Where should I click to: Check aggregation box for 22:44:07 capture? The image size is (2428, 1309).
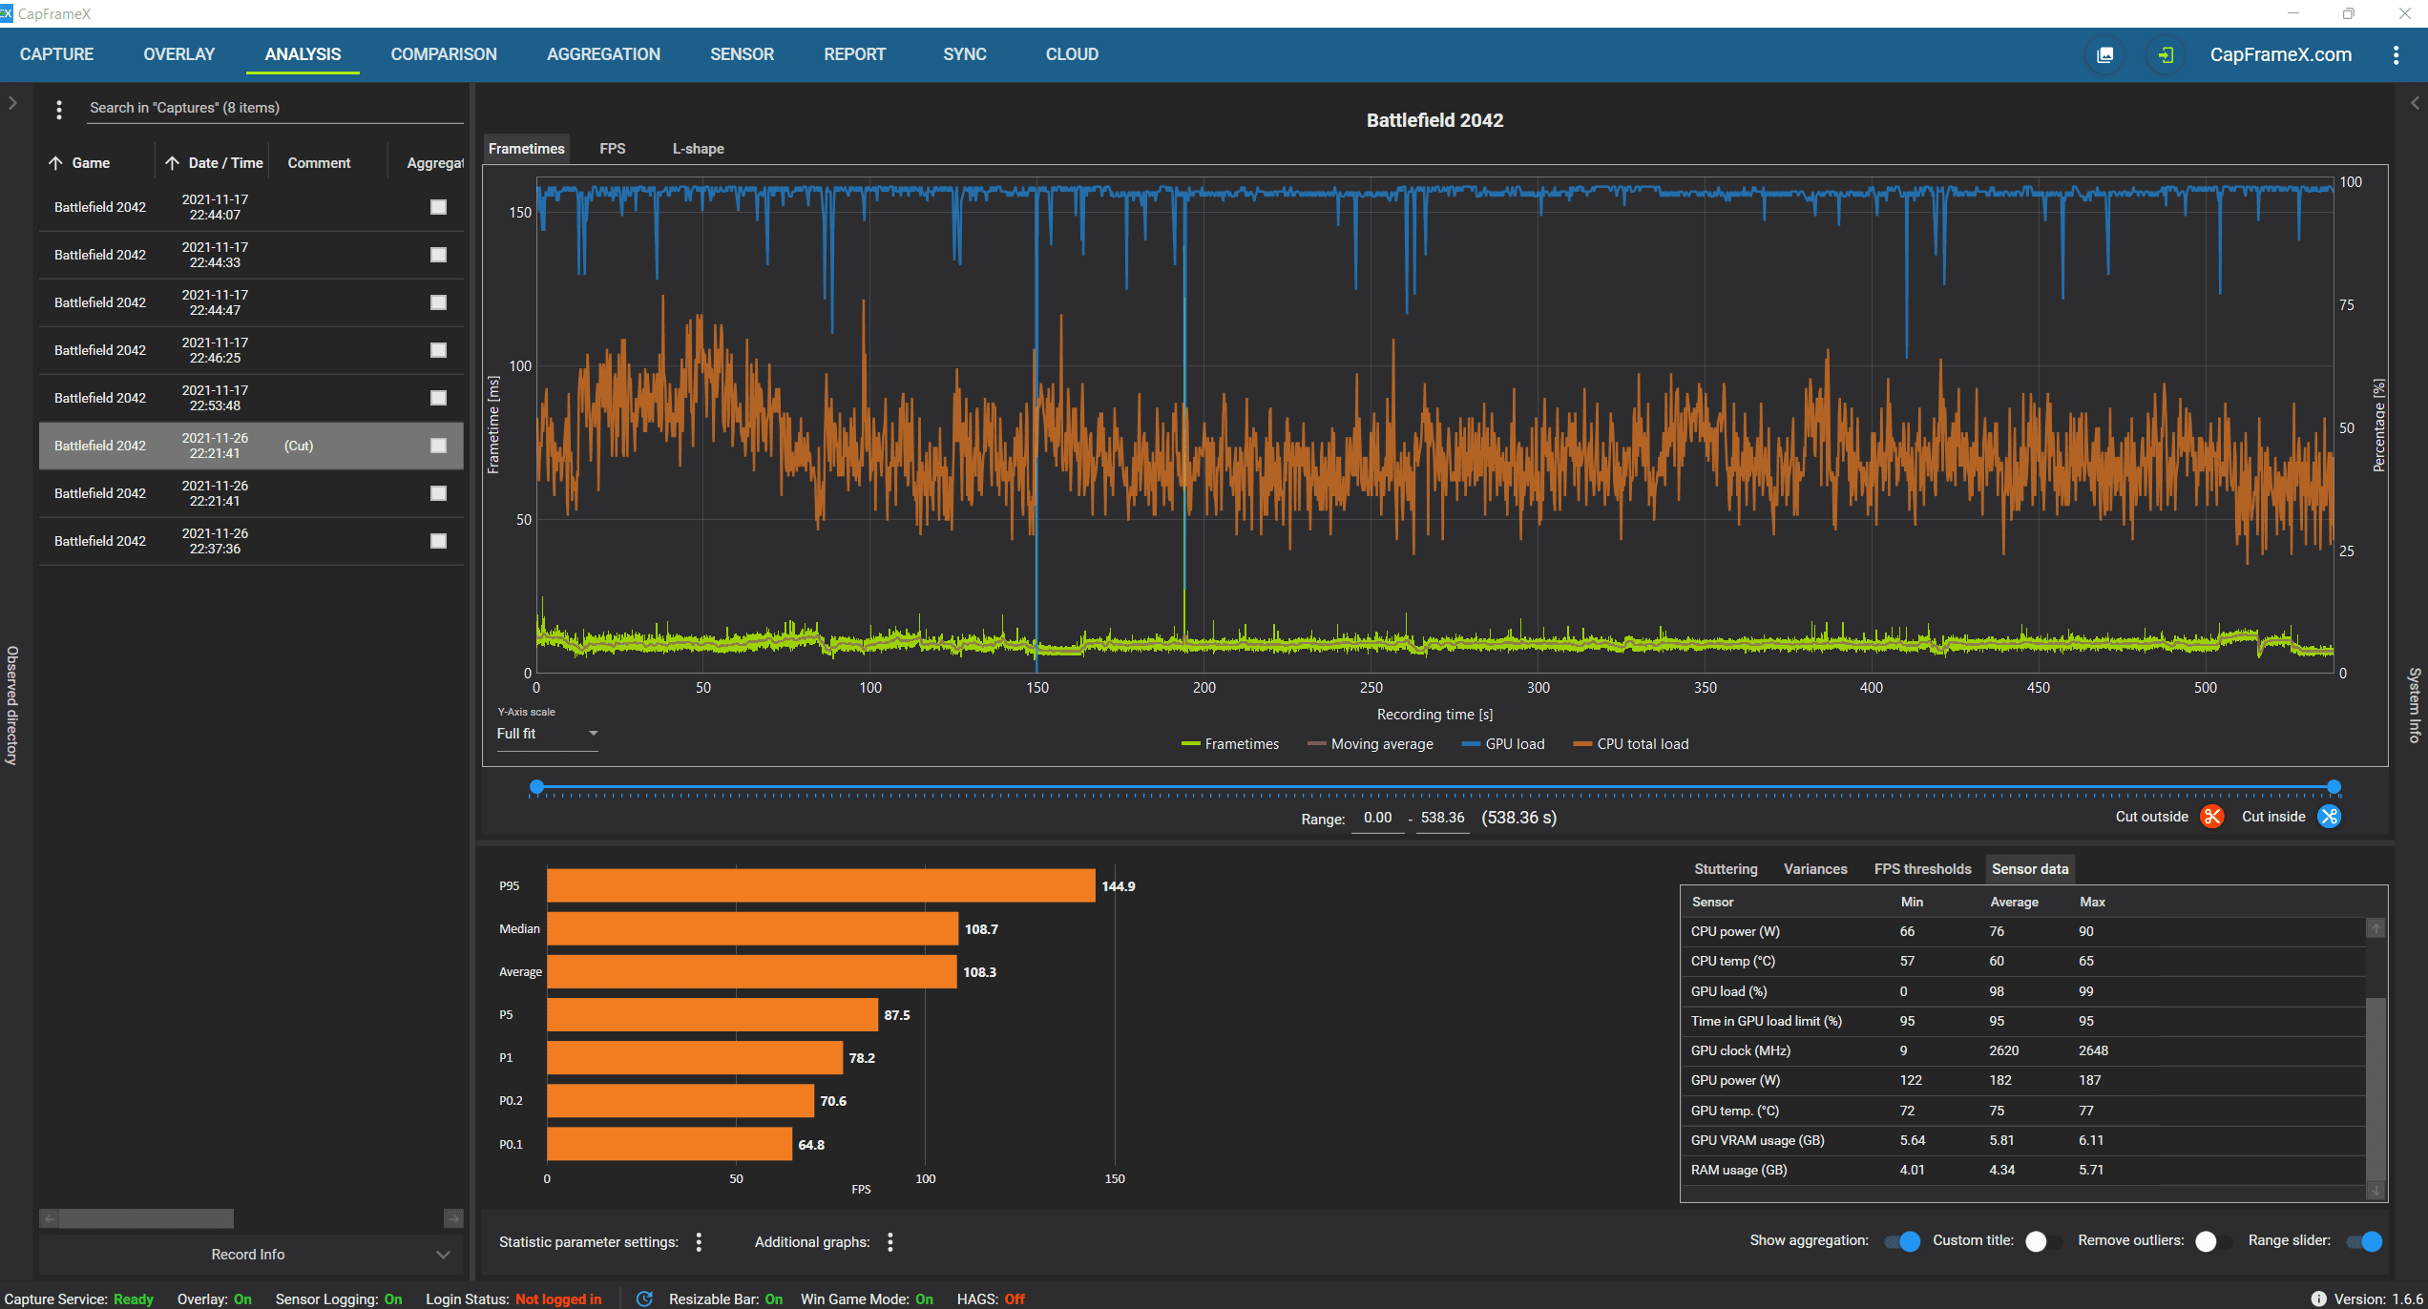438,207
